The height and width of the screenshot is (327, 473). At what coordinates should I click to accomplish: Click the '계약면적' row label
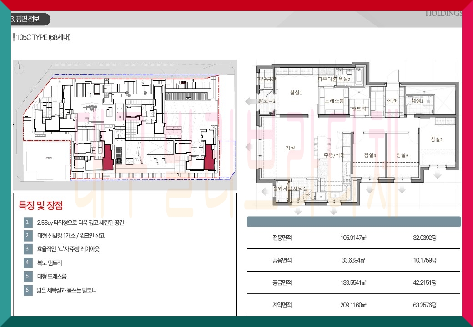coord(282,305)
